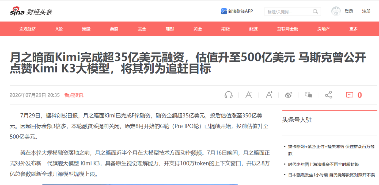Screen dimensions: 379x185
Task: Open headline 拔卡断网+紧急止付+挂失冻结
Action: (x=331, y=150)
